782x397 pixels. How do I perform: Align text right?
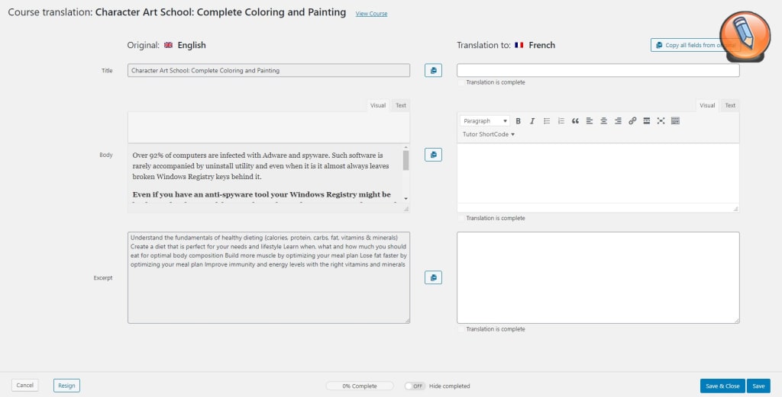click(x=618, y=121)
